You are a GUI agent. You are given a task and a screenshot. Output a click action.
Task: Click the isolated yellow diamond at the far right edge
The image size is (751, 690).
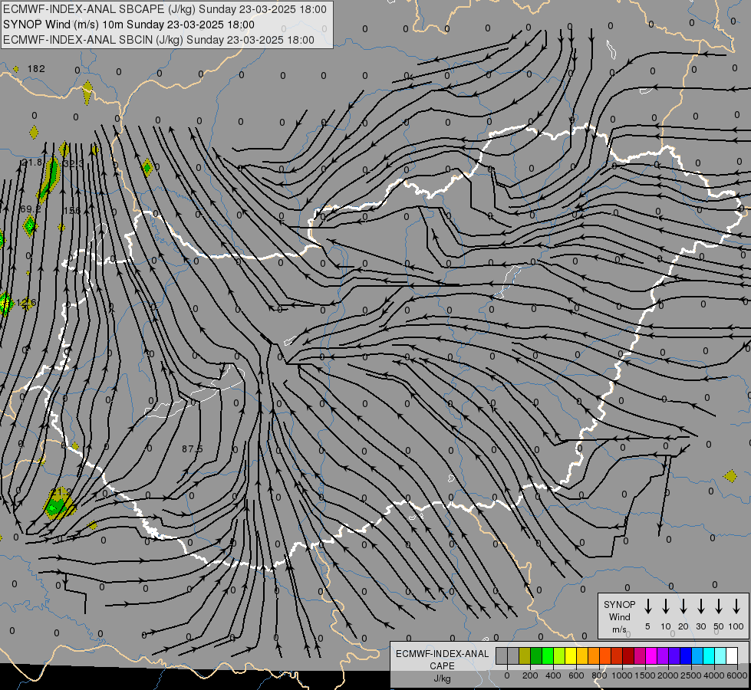[x=730, y=476]
